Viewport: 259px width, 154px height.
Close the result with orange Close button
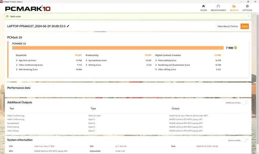tap(245, 26)
